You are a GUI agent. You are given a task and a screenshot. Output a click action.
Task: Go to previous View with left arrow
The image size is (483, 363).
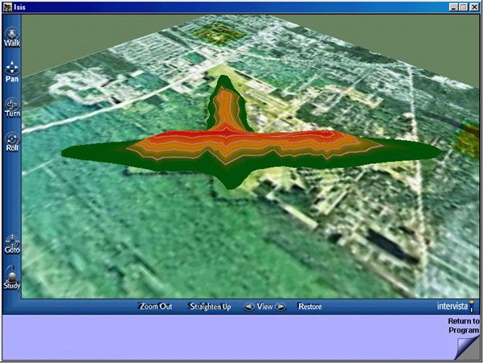coord(248,307)
